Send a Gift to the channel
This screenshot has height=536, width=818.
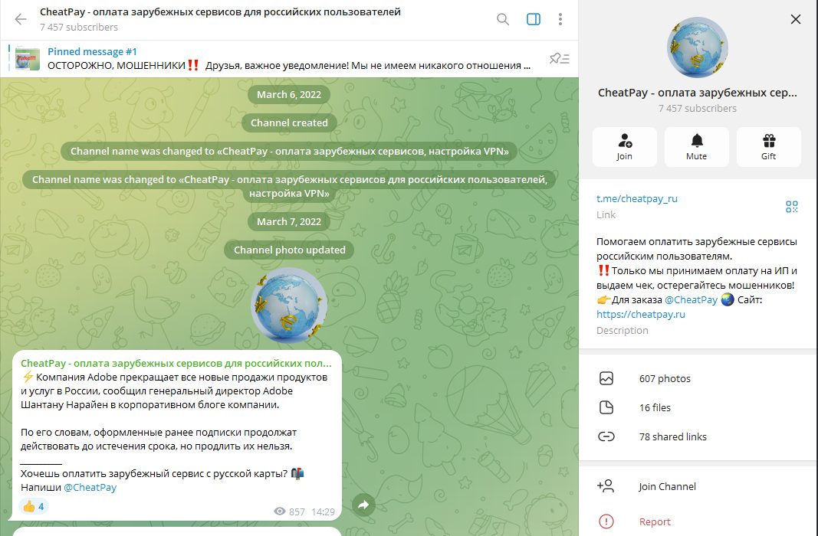point(768,146)
